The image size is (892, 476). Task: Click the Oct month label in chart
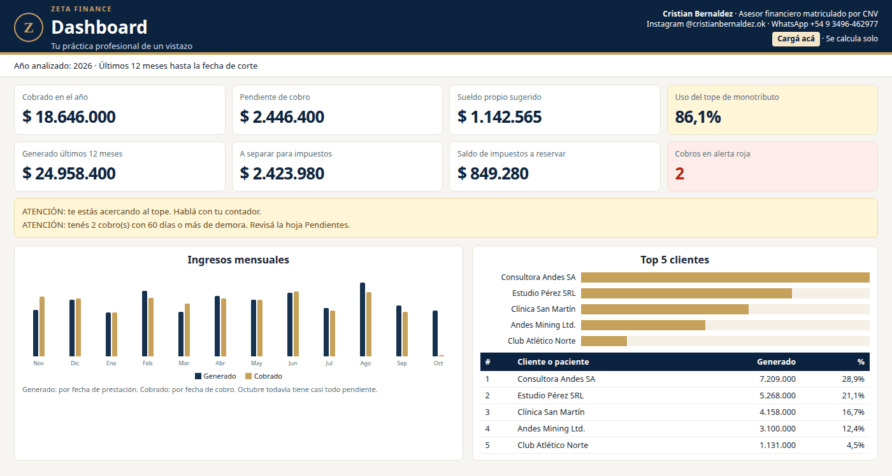(438, 363)
